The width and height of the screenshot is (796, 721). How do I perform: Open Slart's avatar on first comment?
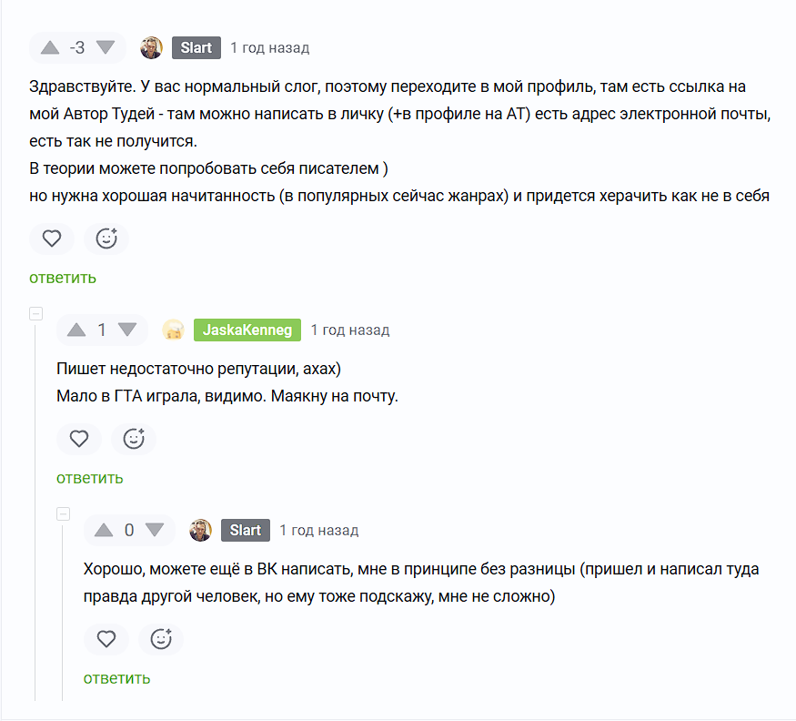pyautogui.click(x=152, y=47)
